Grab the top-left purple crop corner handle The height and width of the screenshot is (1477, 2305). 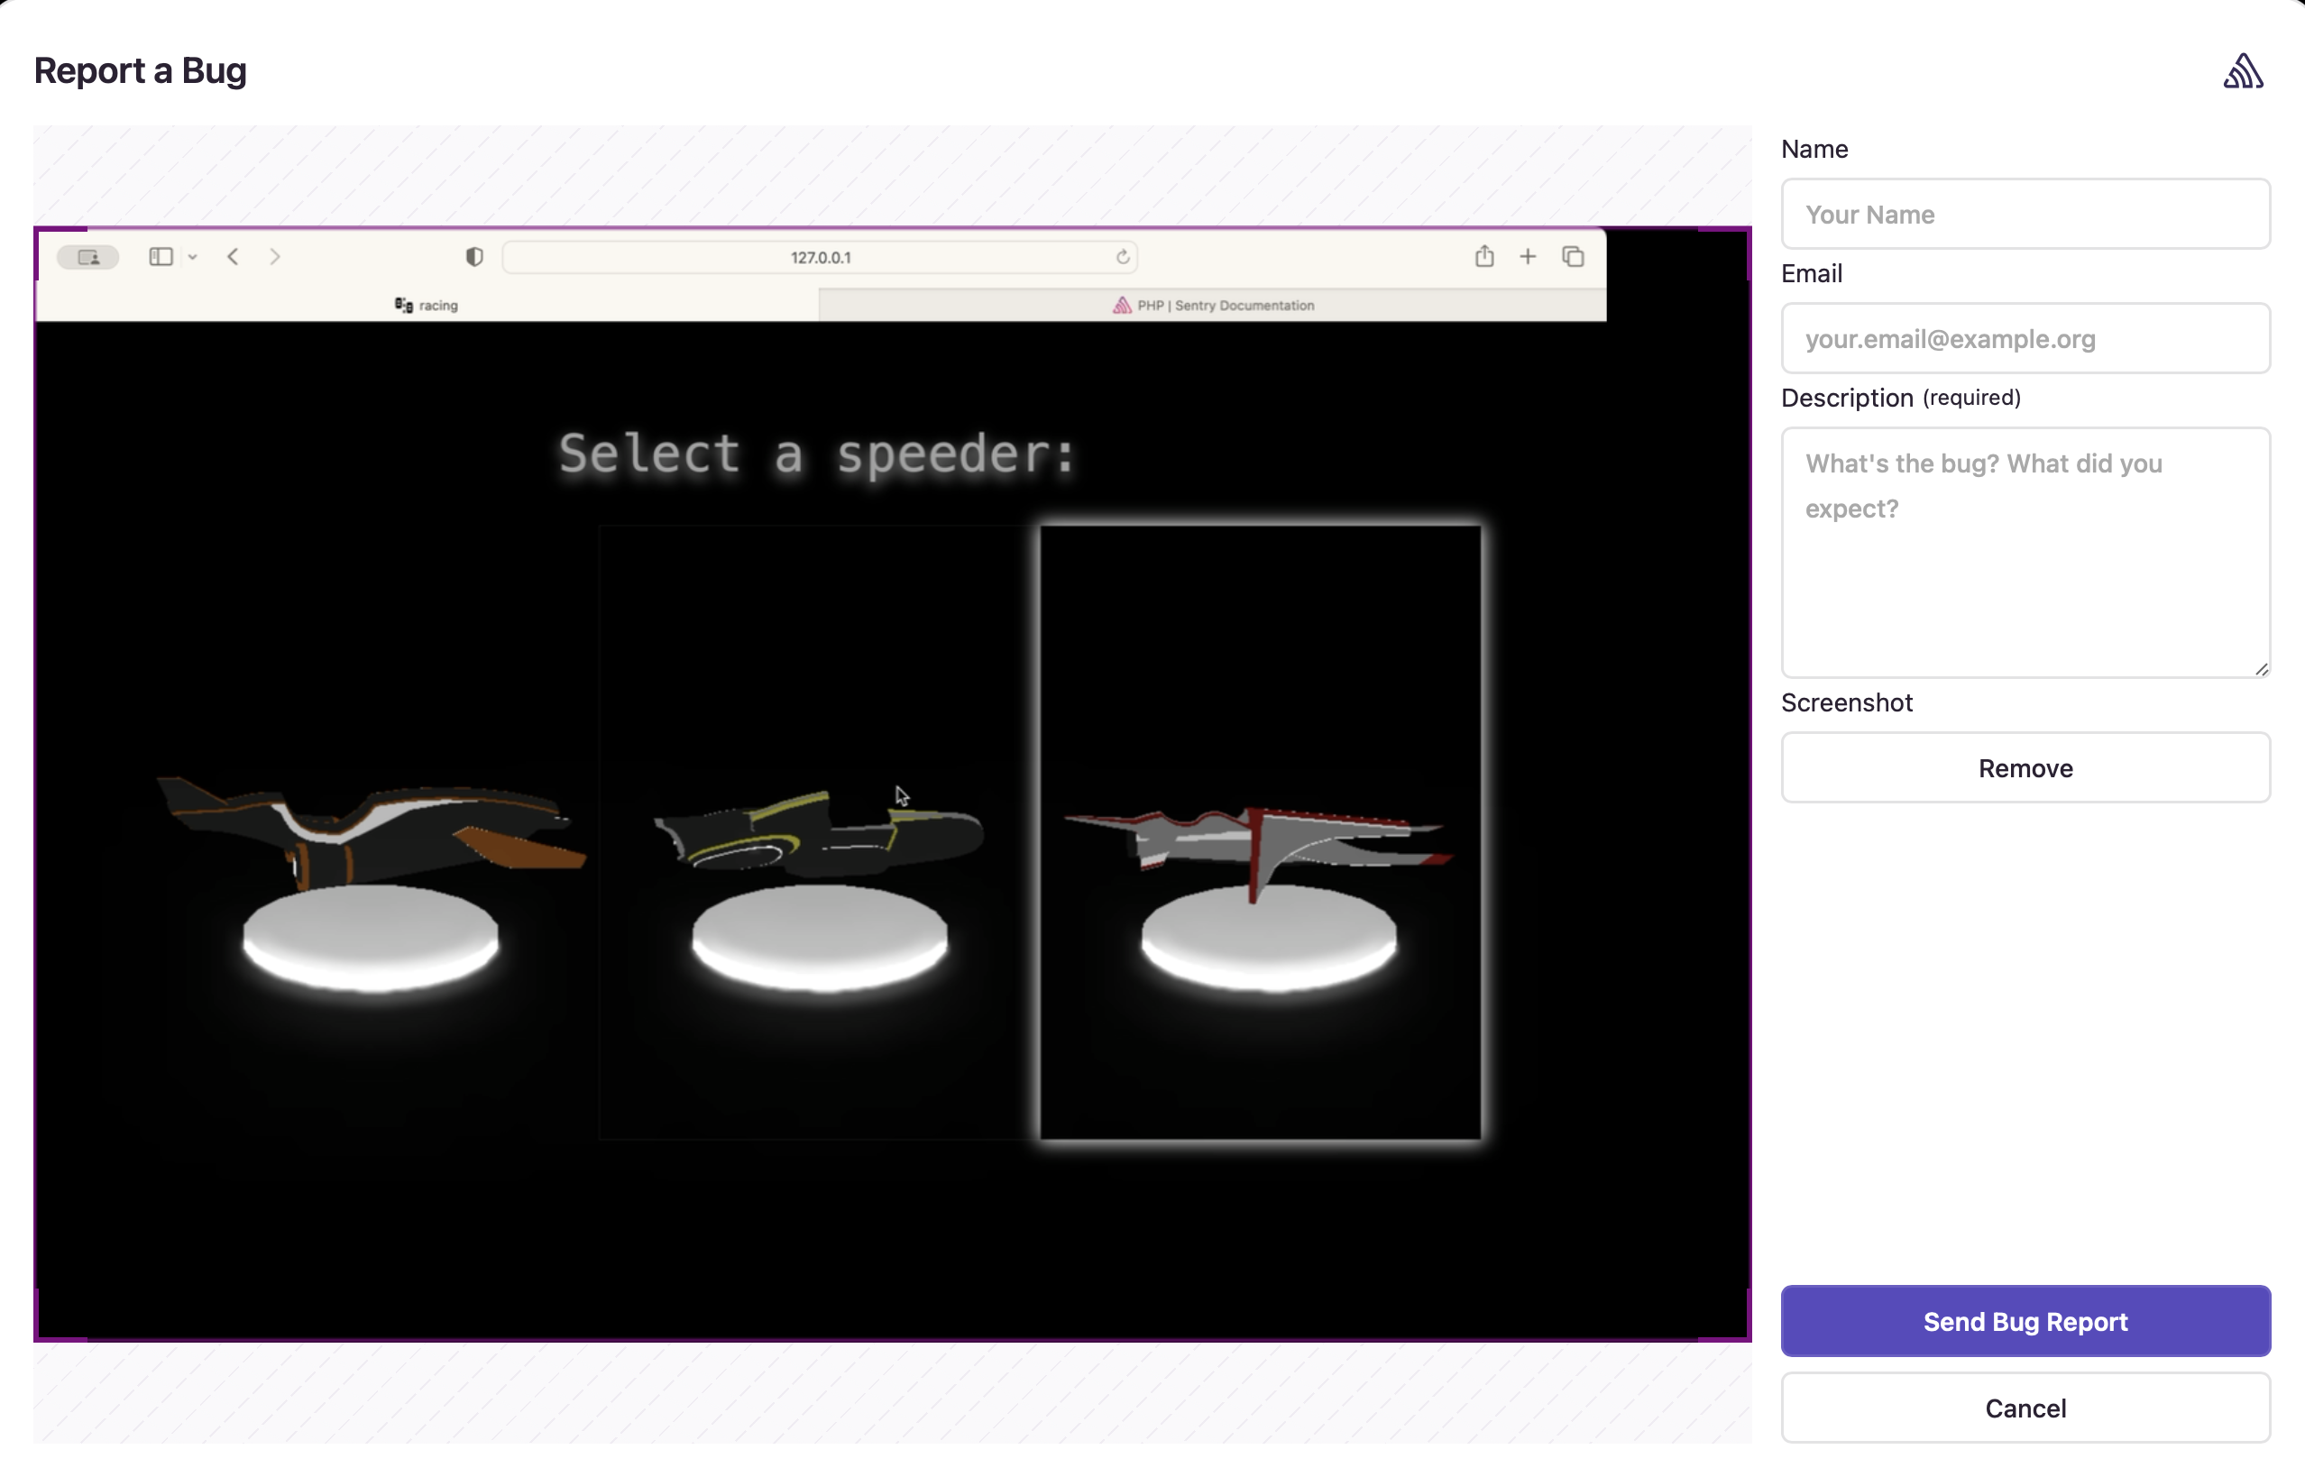[60, 252]
